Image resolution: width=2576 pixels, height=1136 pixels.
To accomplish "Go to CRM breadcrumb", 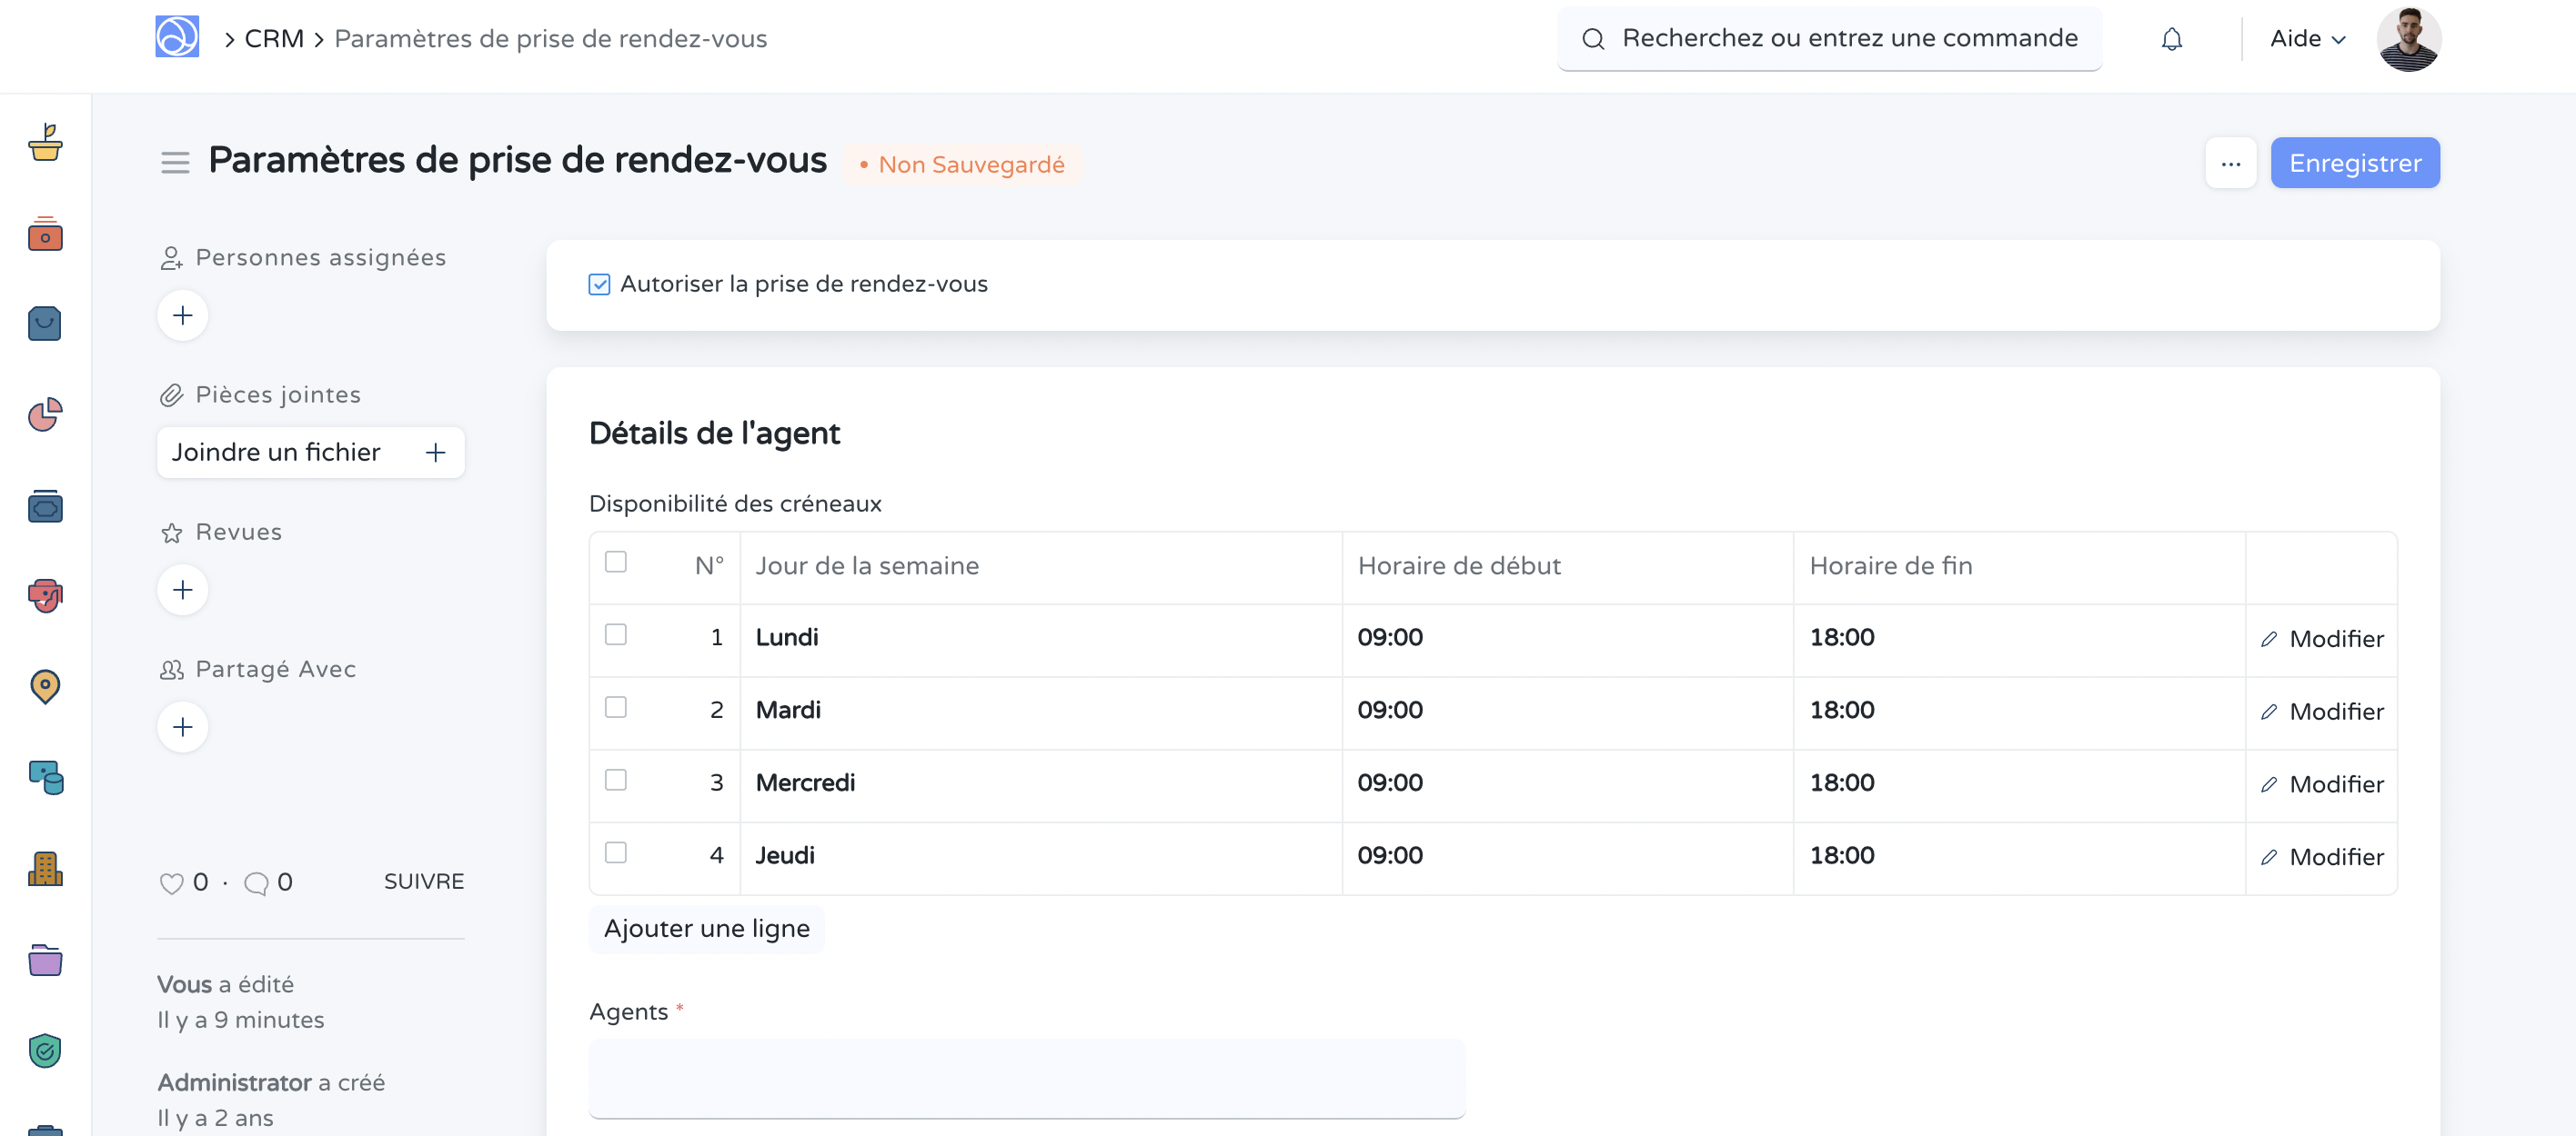I will pos(273,39).
